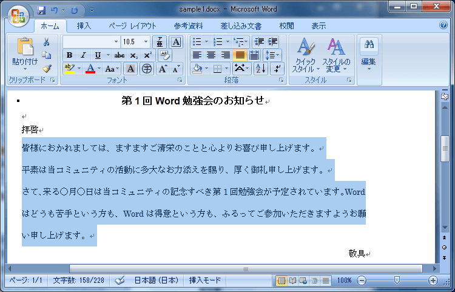The image size is (455, 292).
Task: Increase paragraph indent
Action: click(272, 42)
